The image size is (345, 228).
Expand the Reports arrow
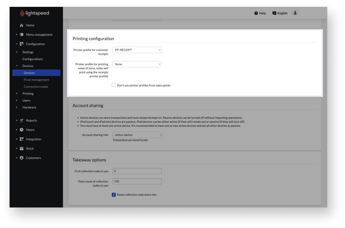coord(17,120)
